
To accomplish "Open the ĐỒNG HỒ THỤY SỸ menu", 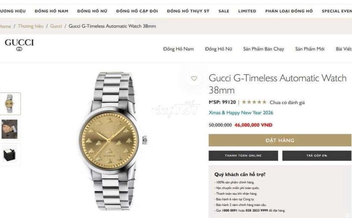I will (188, 11).
